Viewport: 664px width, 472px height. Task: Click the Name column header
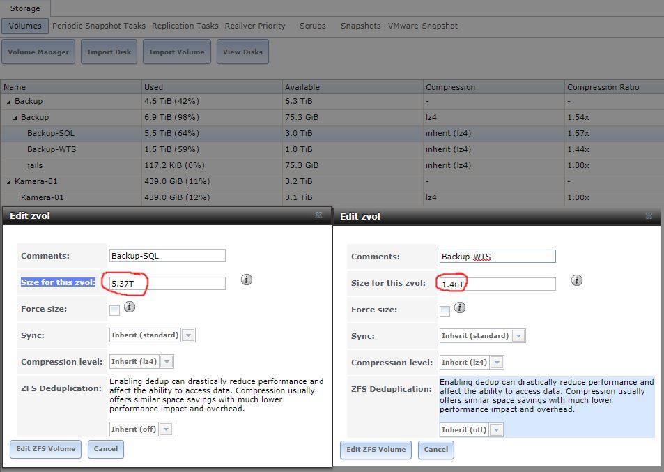tap(70, 87)
